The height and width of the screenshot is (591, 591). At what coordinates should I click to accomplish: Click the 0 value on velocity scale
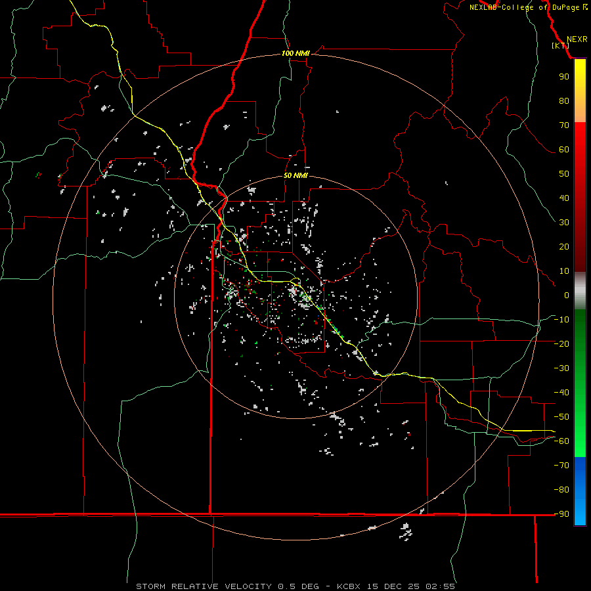point(567,295)
